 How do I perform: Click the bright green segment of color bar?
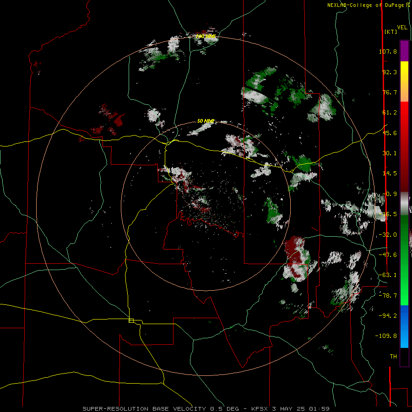[x=404, y=260]
